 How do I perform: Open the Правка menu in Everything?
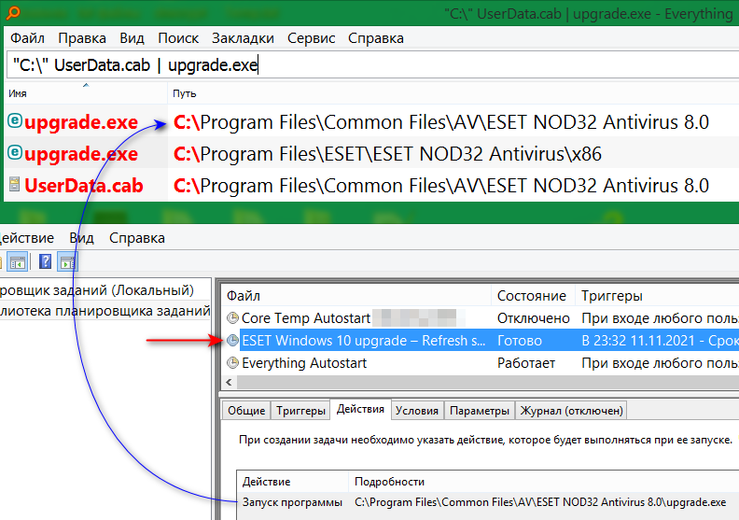pyautogui.click(x=82, y=38)
